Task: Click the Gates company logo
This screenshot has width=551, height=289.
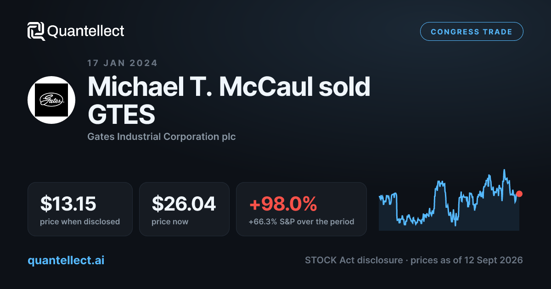Action: tap(51, 100)
